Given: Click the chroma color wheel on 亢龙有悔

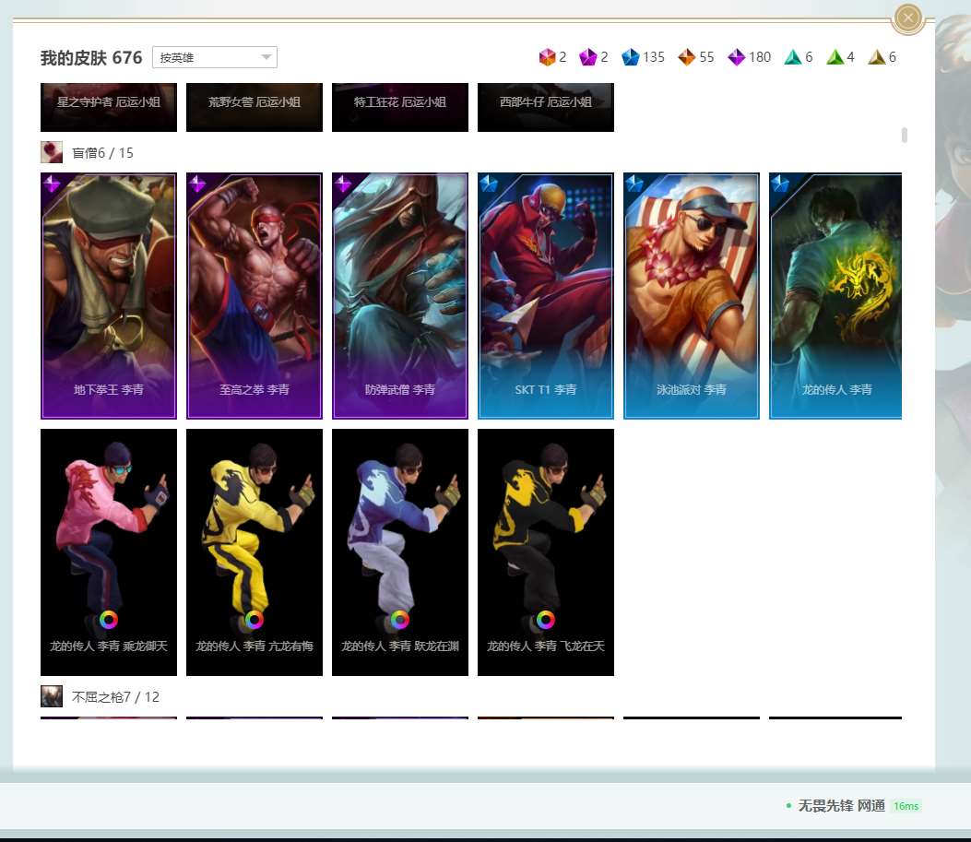Looking at the screenshot, I should tap(254, 620).
